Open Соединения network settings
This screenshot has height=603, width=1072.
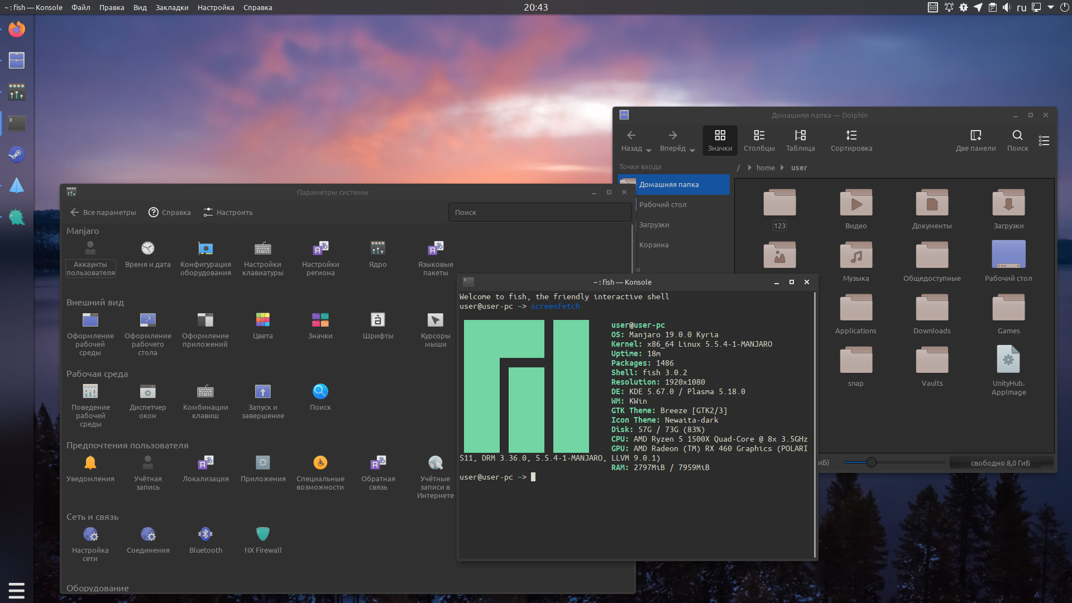pos(147,540)
